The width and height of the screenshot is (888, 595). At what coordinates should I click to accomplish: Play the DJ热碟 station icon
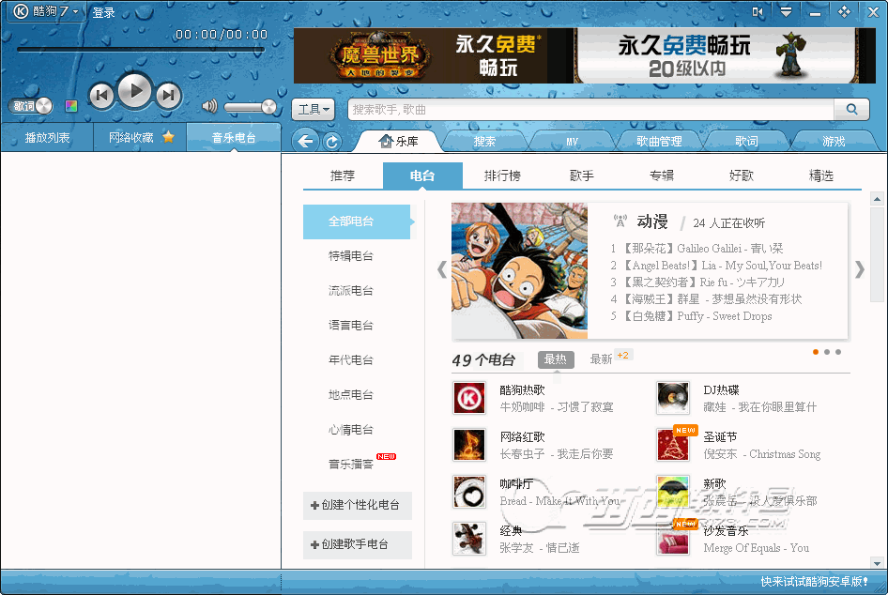click(x=673, y=398)
